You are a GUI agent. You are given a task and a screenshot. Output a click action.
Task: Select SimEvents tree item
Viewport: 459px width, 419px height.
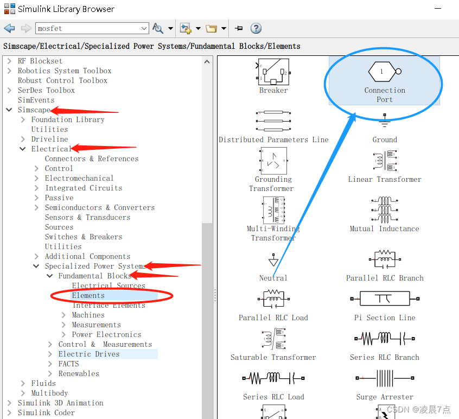point(36,100)
